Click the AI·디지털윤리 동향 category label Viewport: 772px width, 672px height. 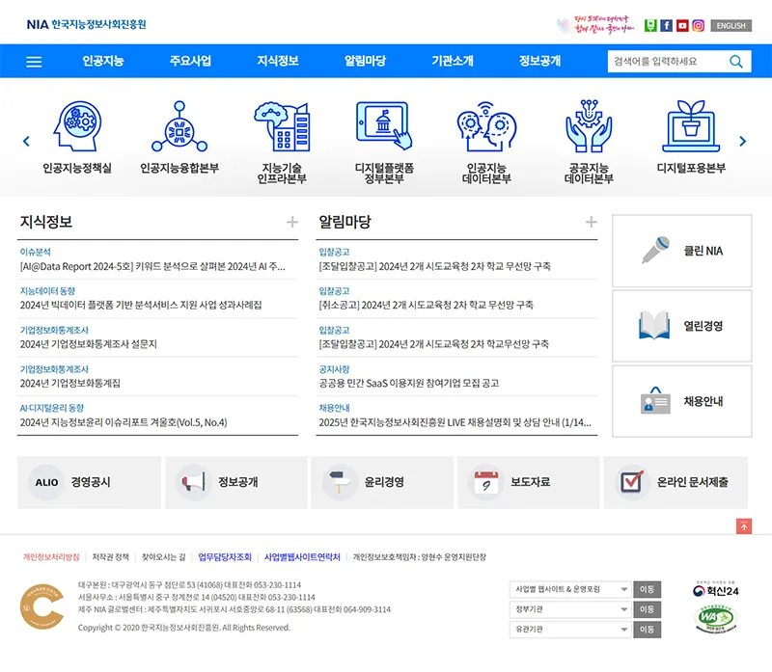52,408
